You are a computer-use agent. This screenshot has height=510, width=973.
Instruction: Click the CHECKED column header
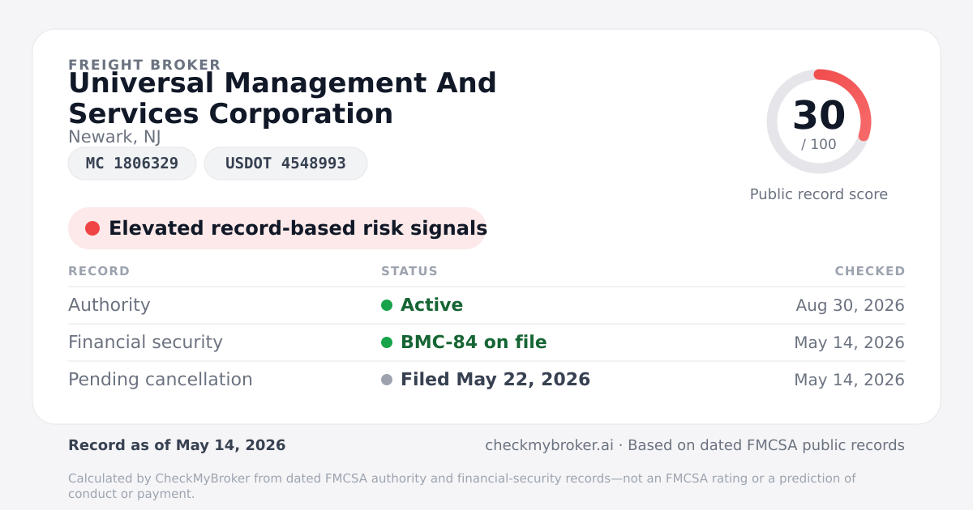(x=870, y=271)
